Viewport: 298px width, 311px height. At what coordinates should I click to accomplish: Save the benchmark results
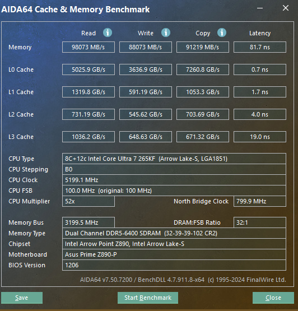tap(22, 298)
